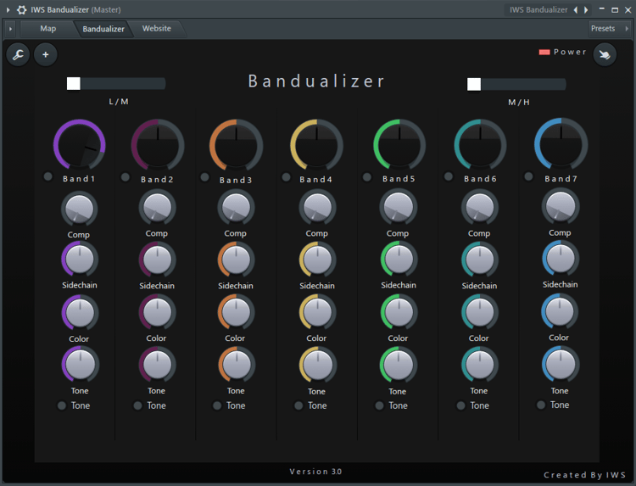Viewport: 636px width, 486px height.
Task: Click the L/M crossover slider
Action: (x=116, y=84)
